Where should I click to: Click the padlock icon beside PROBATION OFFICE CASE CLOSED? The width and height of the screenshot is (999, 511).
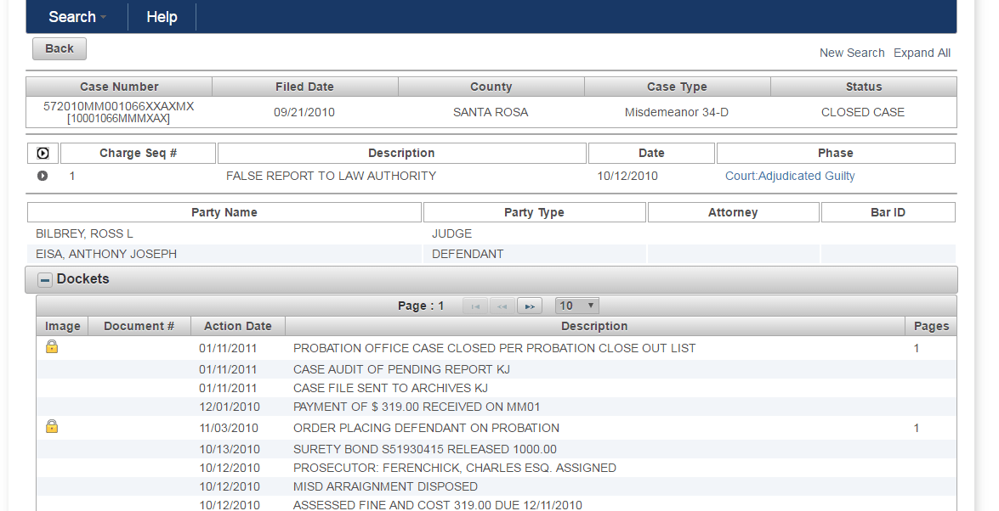(x=52, y=347)
